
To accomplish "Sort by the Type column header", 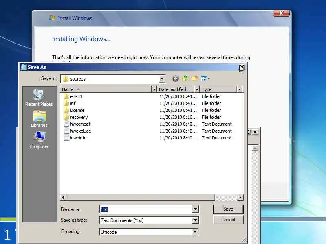I will coord(218,89).
